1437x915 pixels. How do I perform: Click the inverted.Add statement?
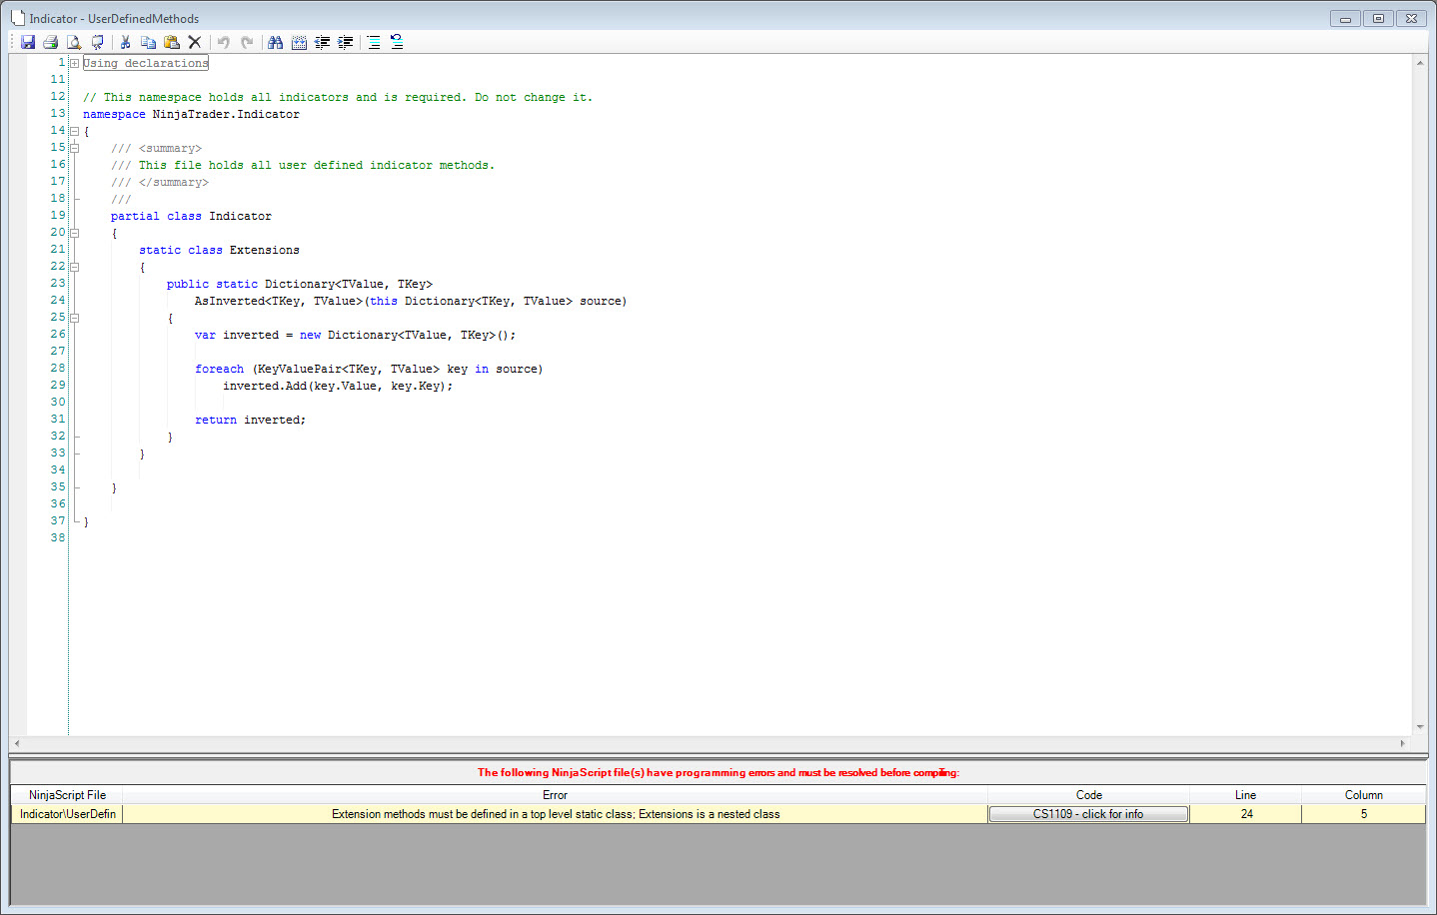338,386
